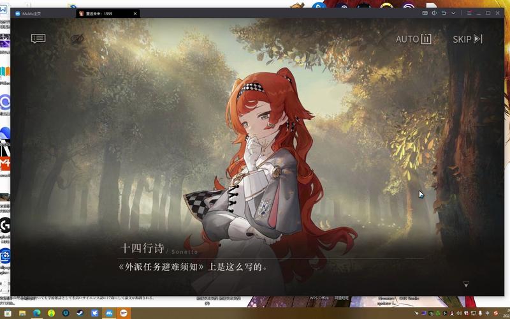Select the 重返未来: 1999 tab
This screenshot has height=319, width=510.
tap(102, 13)
